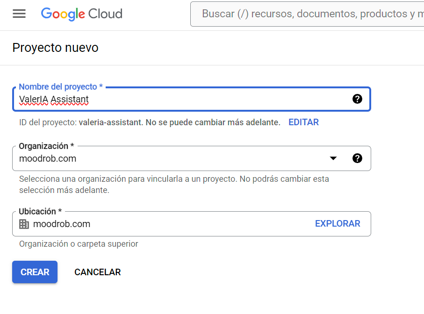Open the hamburger navigation menu
The height and width of the screenshot is (314, 424).
pyautogui.click(x=19, y=14)
